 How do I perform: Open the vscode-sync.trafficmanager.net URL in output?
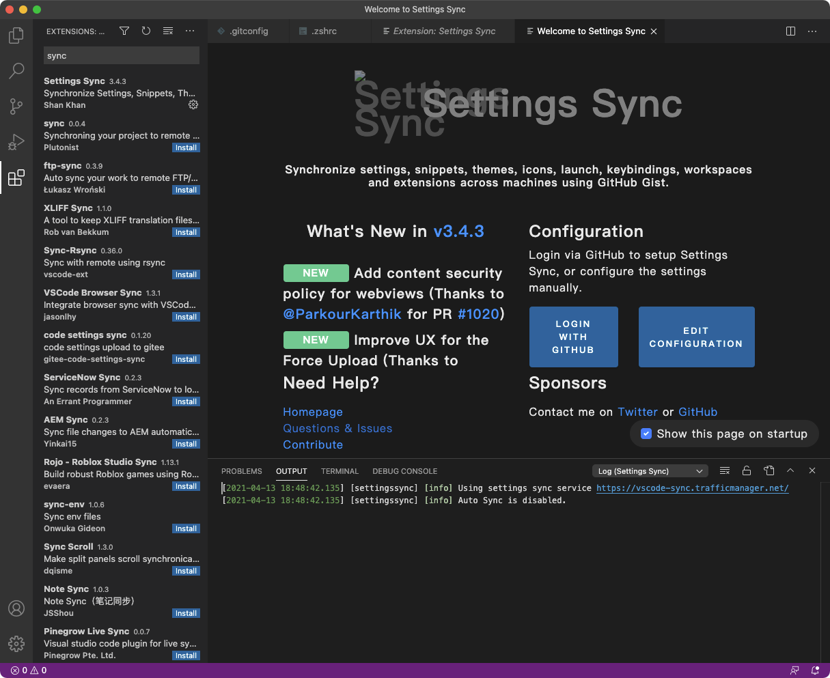[693, 488]
